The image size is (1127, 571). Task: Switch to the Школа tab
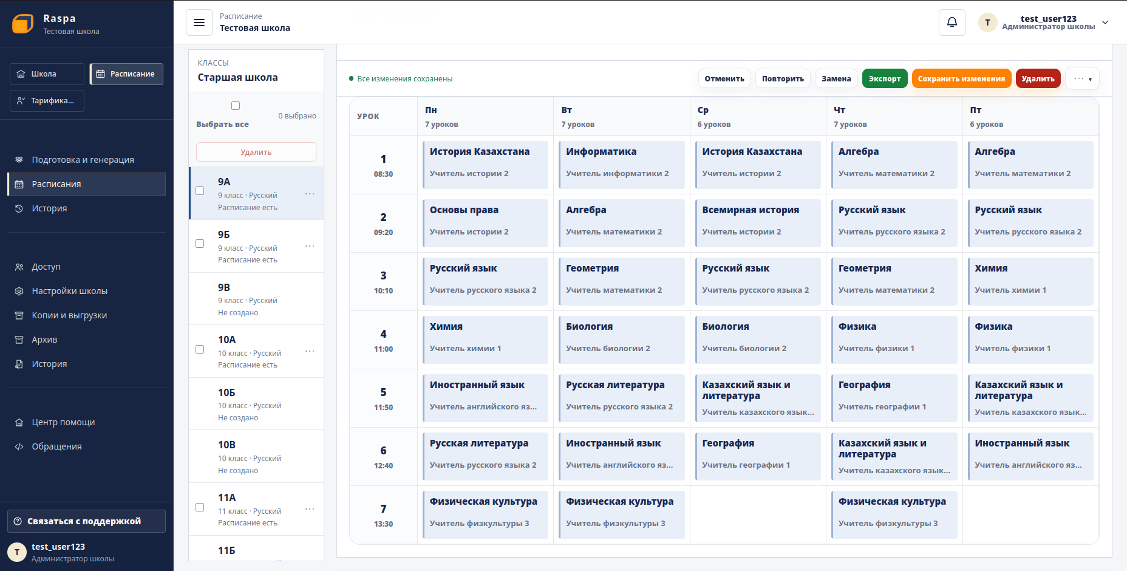(47, 74)
